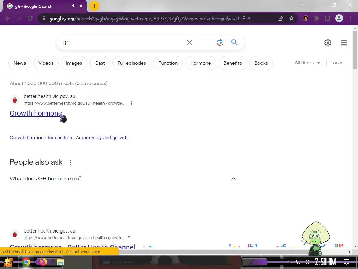Click the vertical page scrollbar
Image resolution: width=358 pixels, height=269 pixels.
(x=355, y=50)
